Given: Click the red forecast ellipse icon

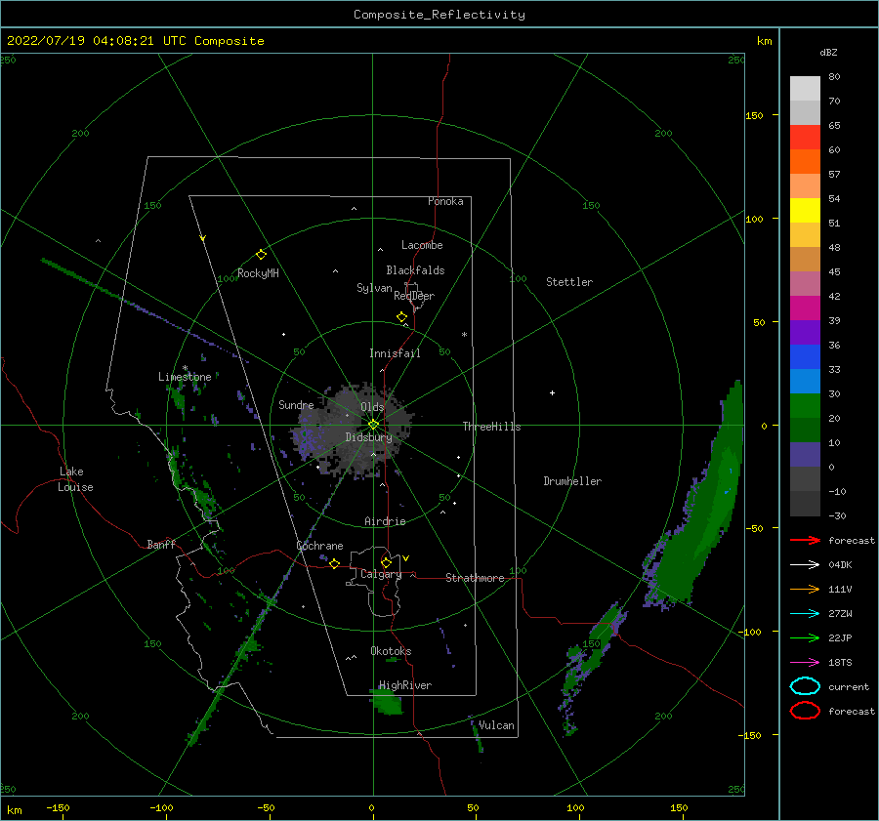Looking at the screenshot, I should point(805,711).
